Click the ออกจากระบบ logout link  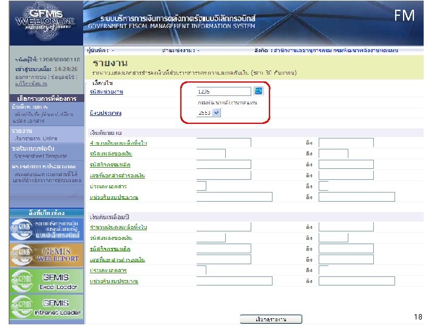click(31, 77)
